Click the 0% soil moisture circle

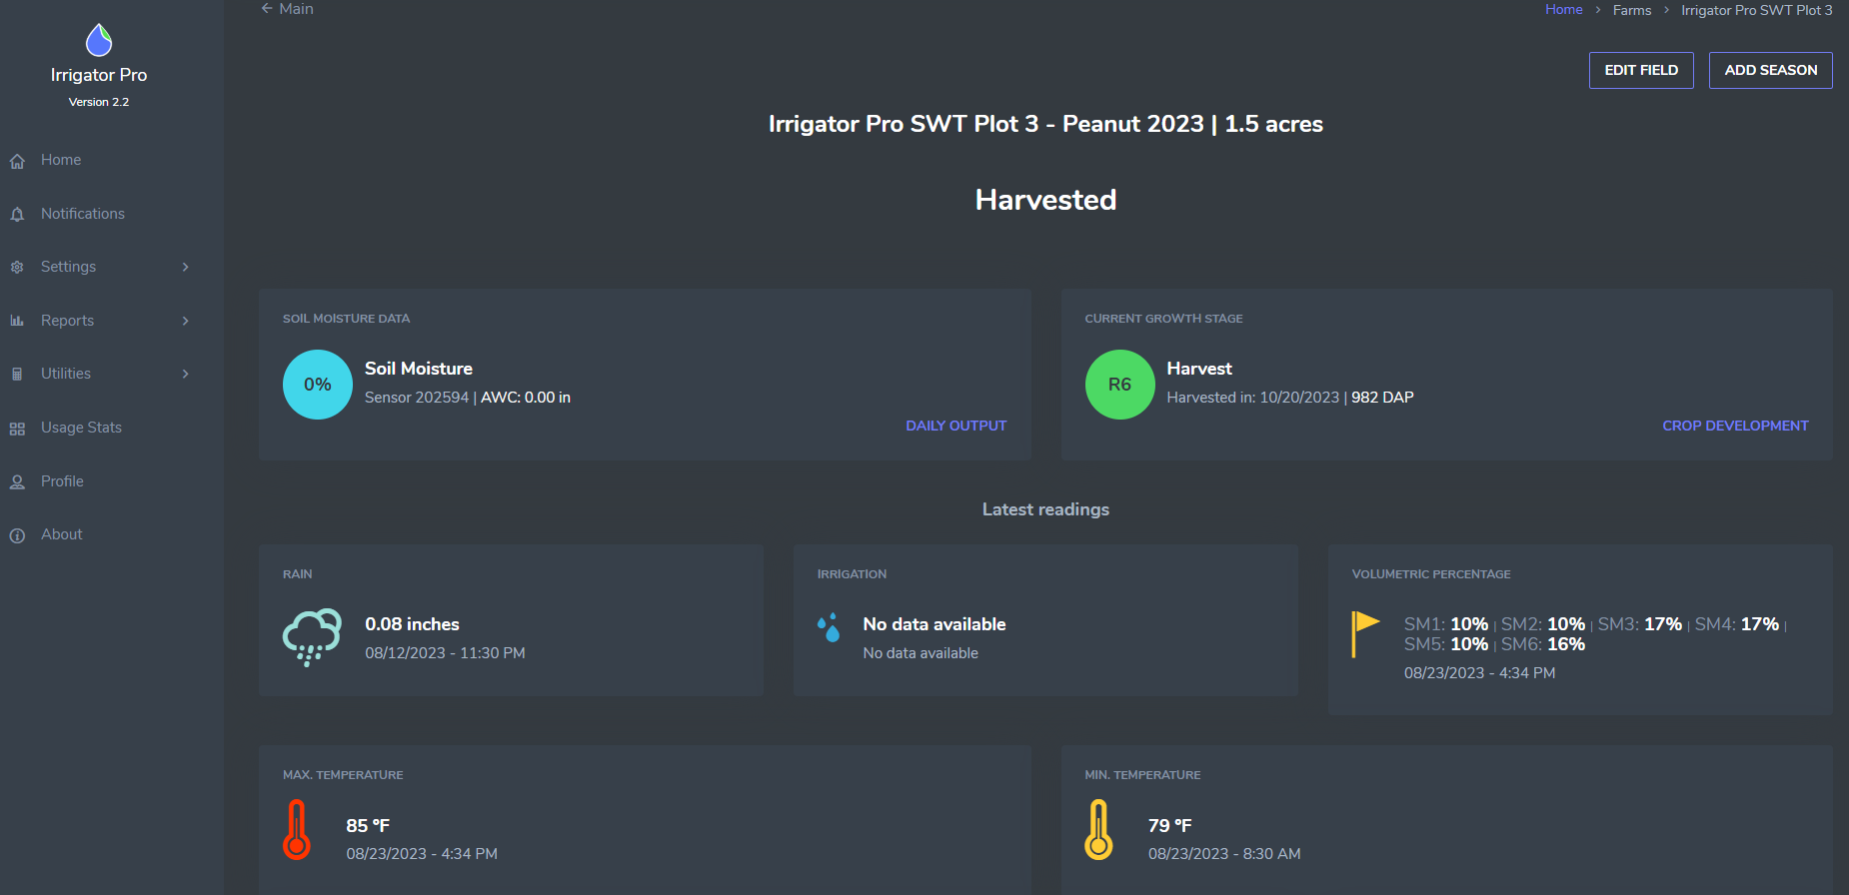(x=318, y=385)
